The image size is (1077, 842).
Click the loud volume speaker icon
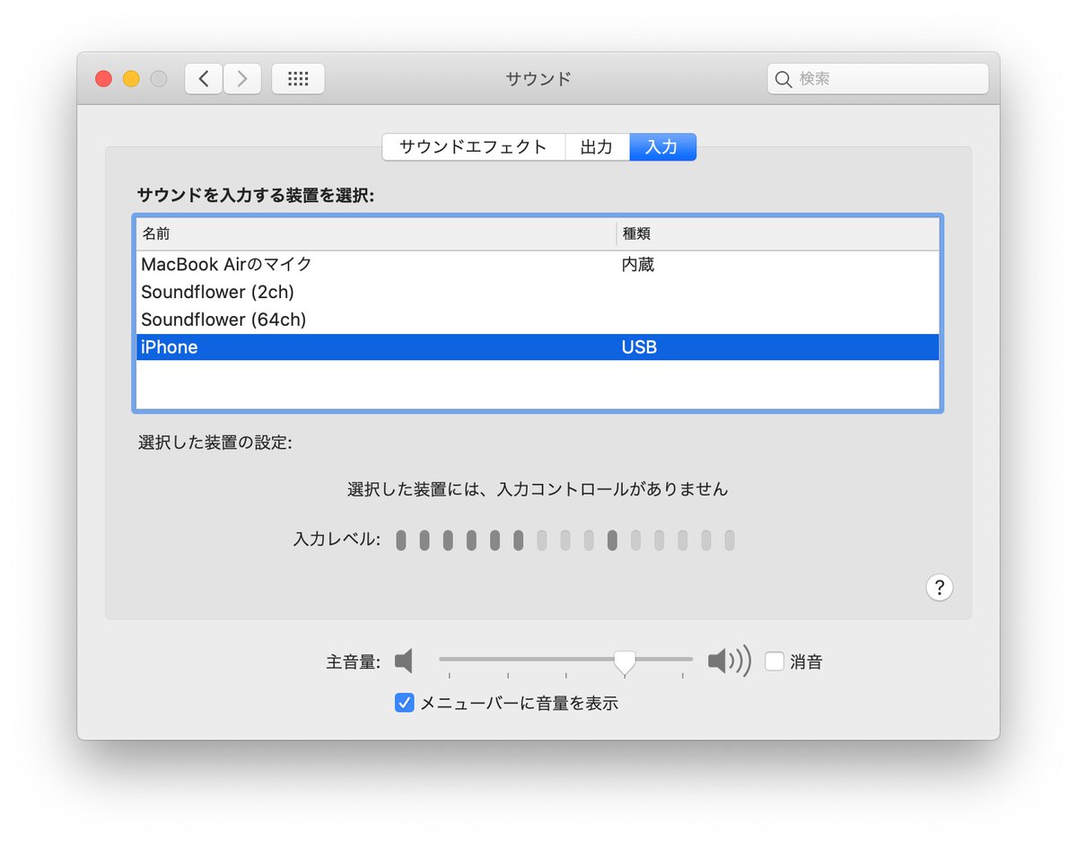[x=729, y=662]
